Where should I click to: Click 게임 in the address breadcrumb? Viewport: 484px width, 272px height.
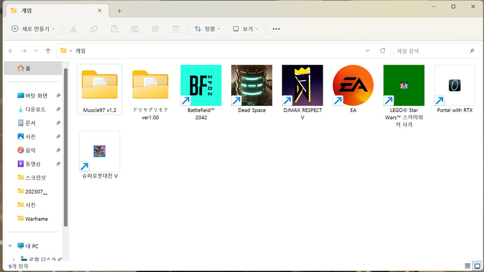81,51
